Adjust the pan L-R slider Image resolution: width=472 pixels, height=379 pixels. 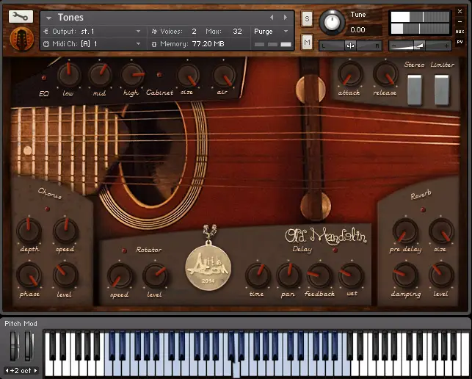coord(350,46)
